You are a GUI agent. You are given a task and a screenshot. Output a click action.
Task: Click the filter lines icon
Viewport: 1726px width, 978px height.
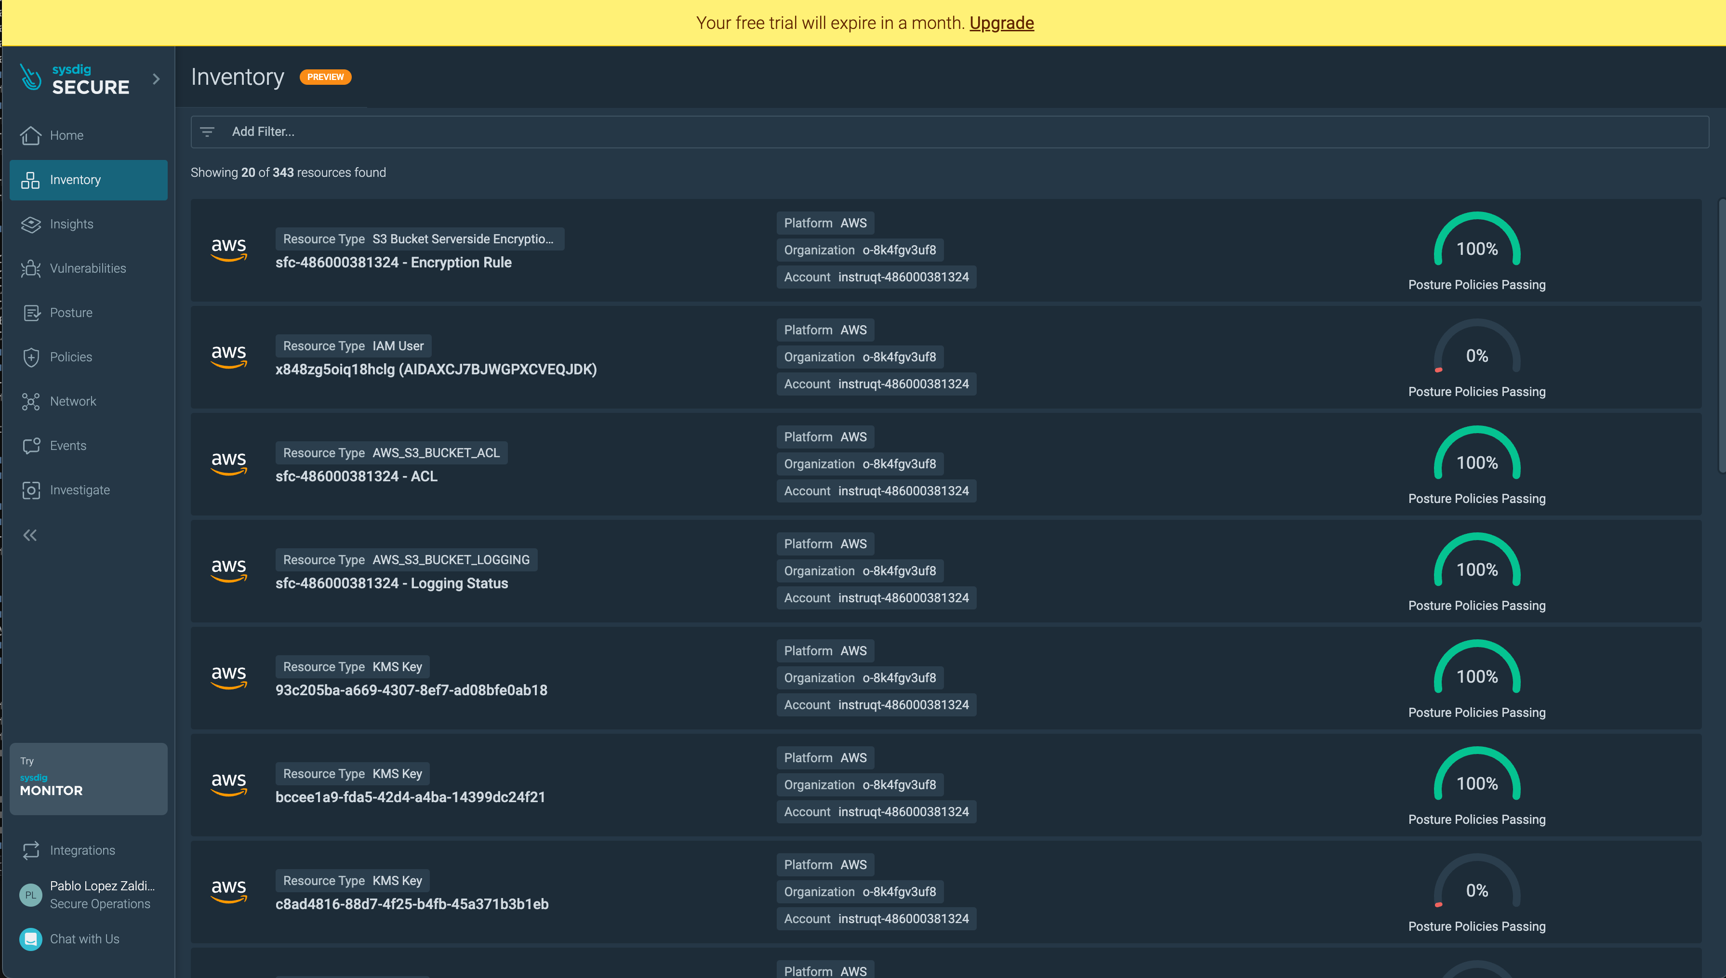[x=207, y=132]
